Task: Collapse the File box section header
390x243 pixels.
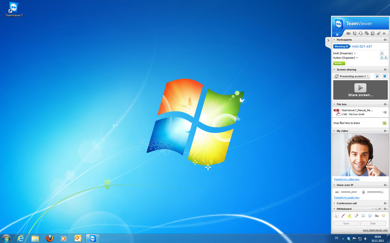Action: tap(341, 104)
